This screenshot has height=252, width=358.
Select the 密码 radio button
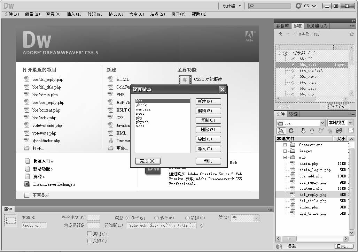pos(187,218)
